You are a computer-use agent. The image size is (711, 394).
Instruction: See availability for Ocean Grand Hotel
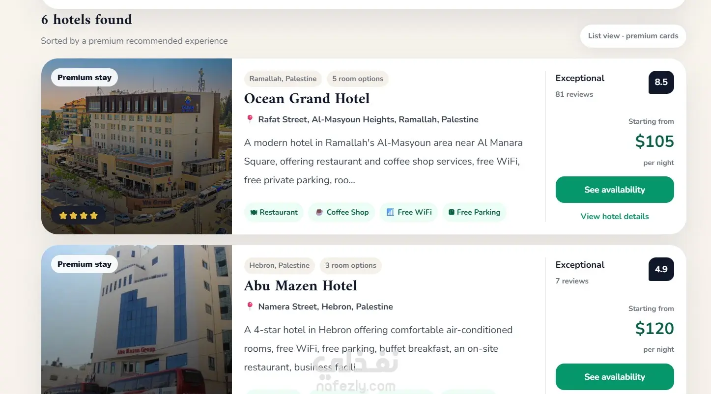point(615,190)
